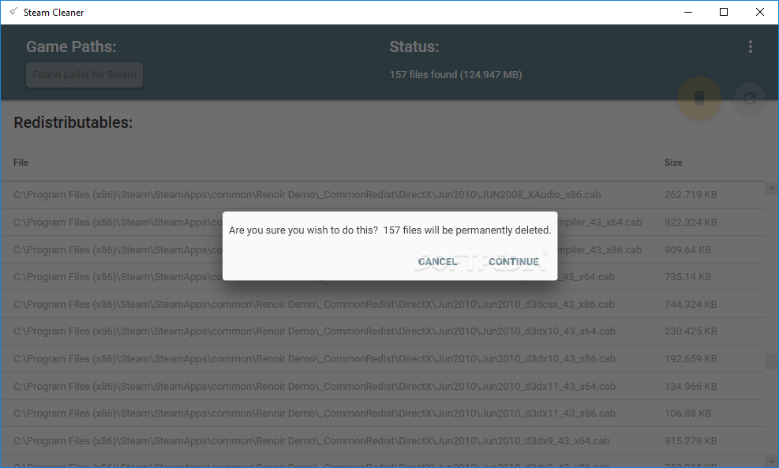779x468 pixels.
Task: Click the 909.64 KB size value
Action: coord(687,249)
